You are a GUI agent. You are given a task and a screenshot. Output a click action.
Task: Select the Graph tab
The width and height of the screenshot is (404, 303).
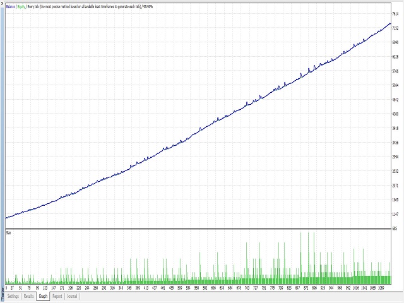[43, 296]
